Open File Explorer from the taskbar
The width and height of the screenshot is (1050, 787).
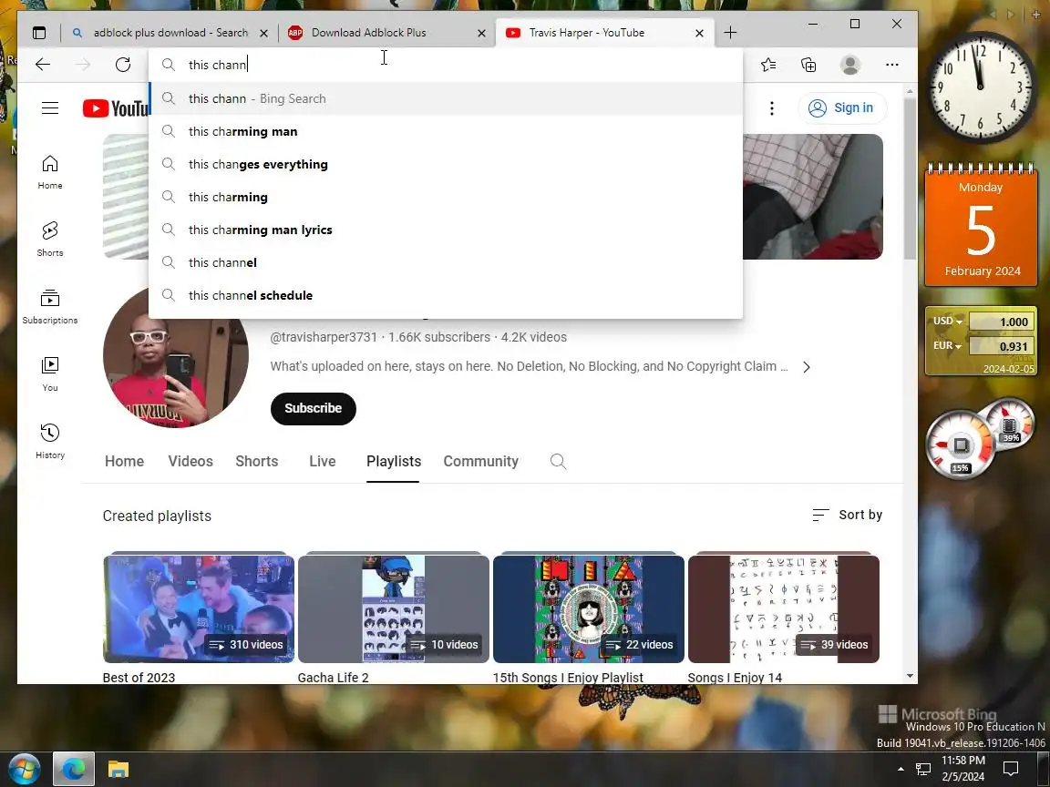tap(118, 769)
